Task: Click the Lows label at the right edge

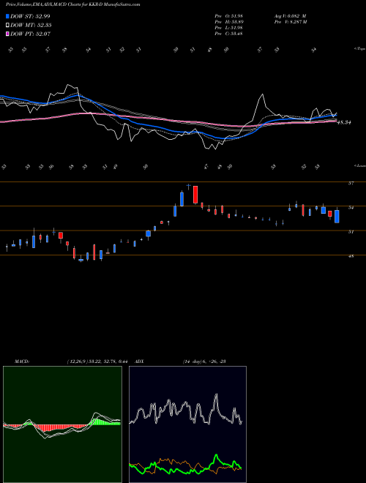Action: (359, 165)
